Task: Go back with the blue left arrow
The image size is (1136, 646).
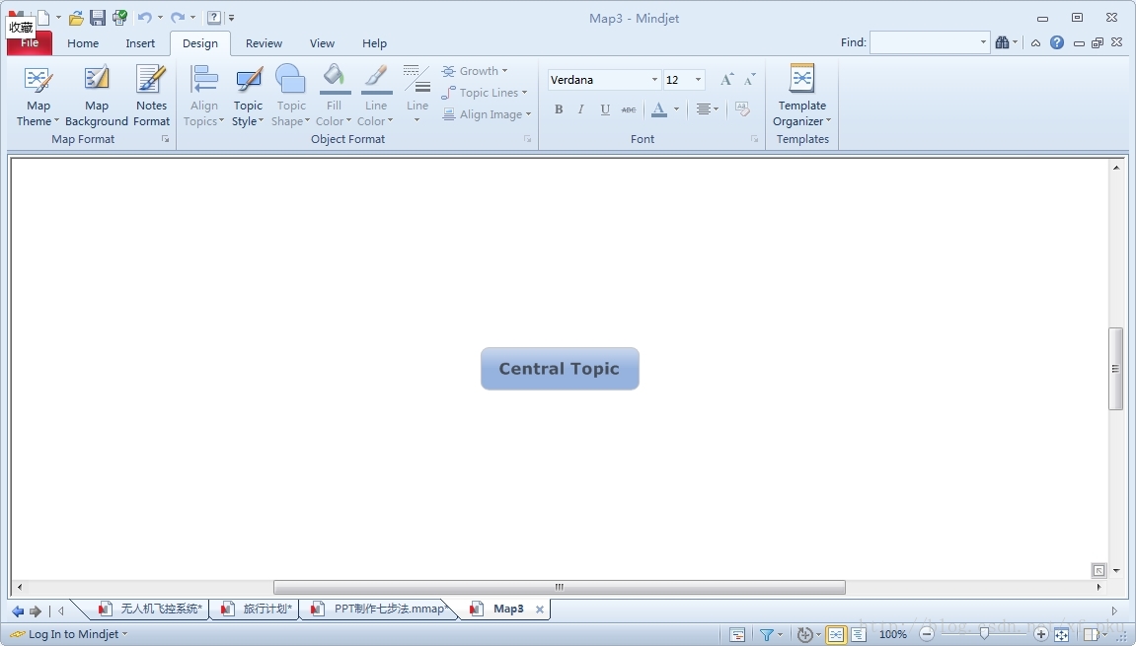Action: pos(18,611)
